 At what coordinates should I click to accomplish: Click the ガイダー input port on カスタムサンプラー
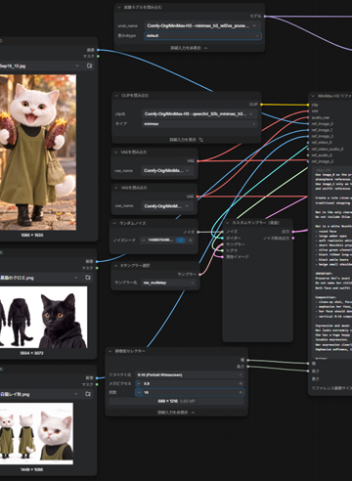tap(223, 238)
